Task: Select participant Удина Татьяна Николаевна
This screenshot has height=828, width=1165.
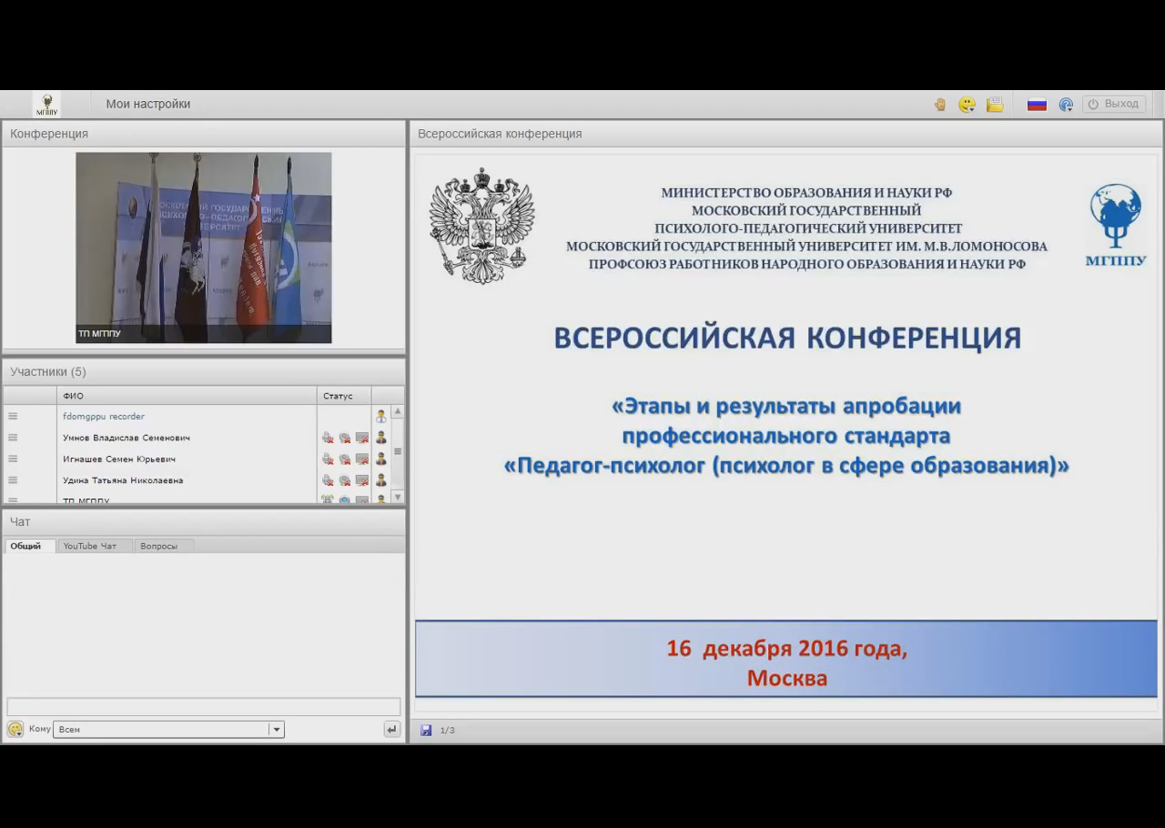Action: click(x=123, y=480)
